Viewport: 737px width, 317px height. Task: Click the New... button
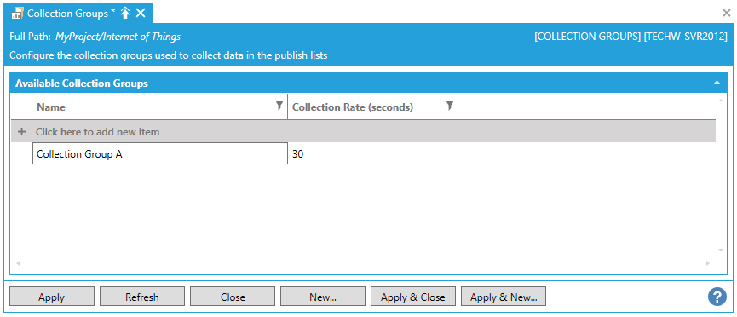click(x=323, y=297)
